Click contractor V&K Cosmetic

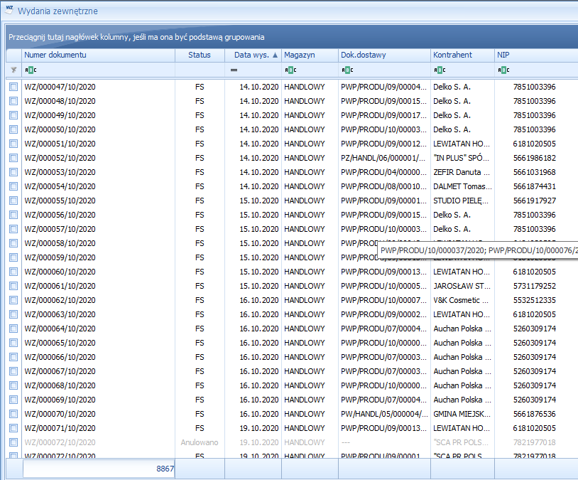click(x=461, y=300)
